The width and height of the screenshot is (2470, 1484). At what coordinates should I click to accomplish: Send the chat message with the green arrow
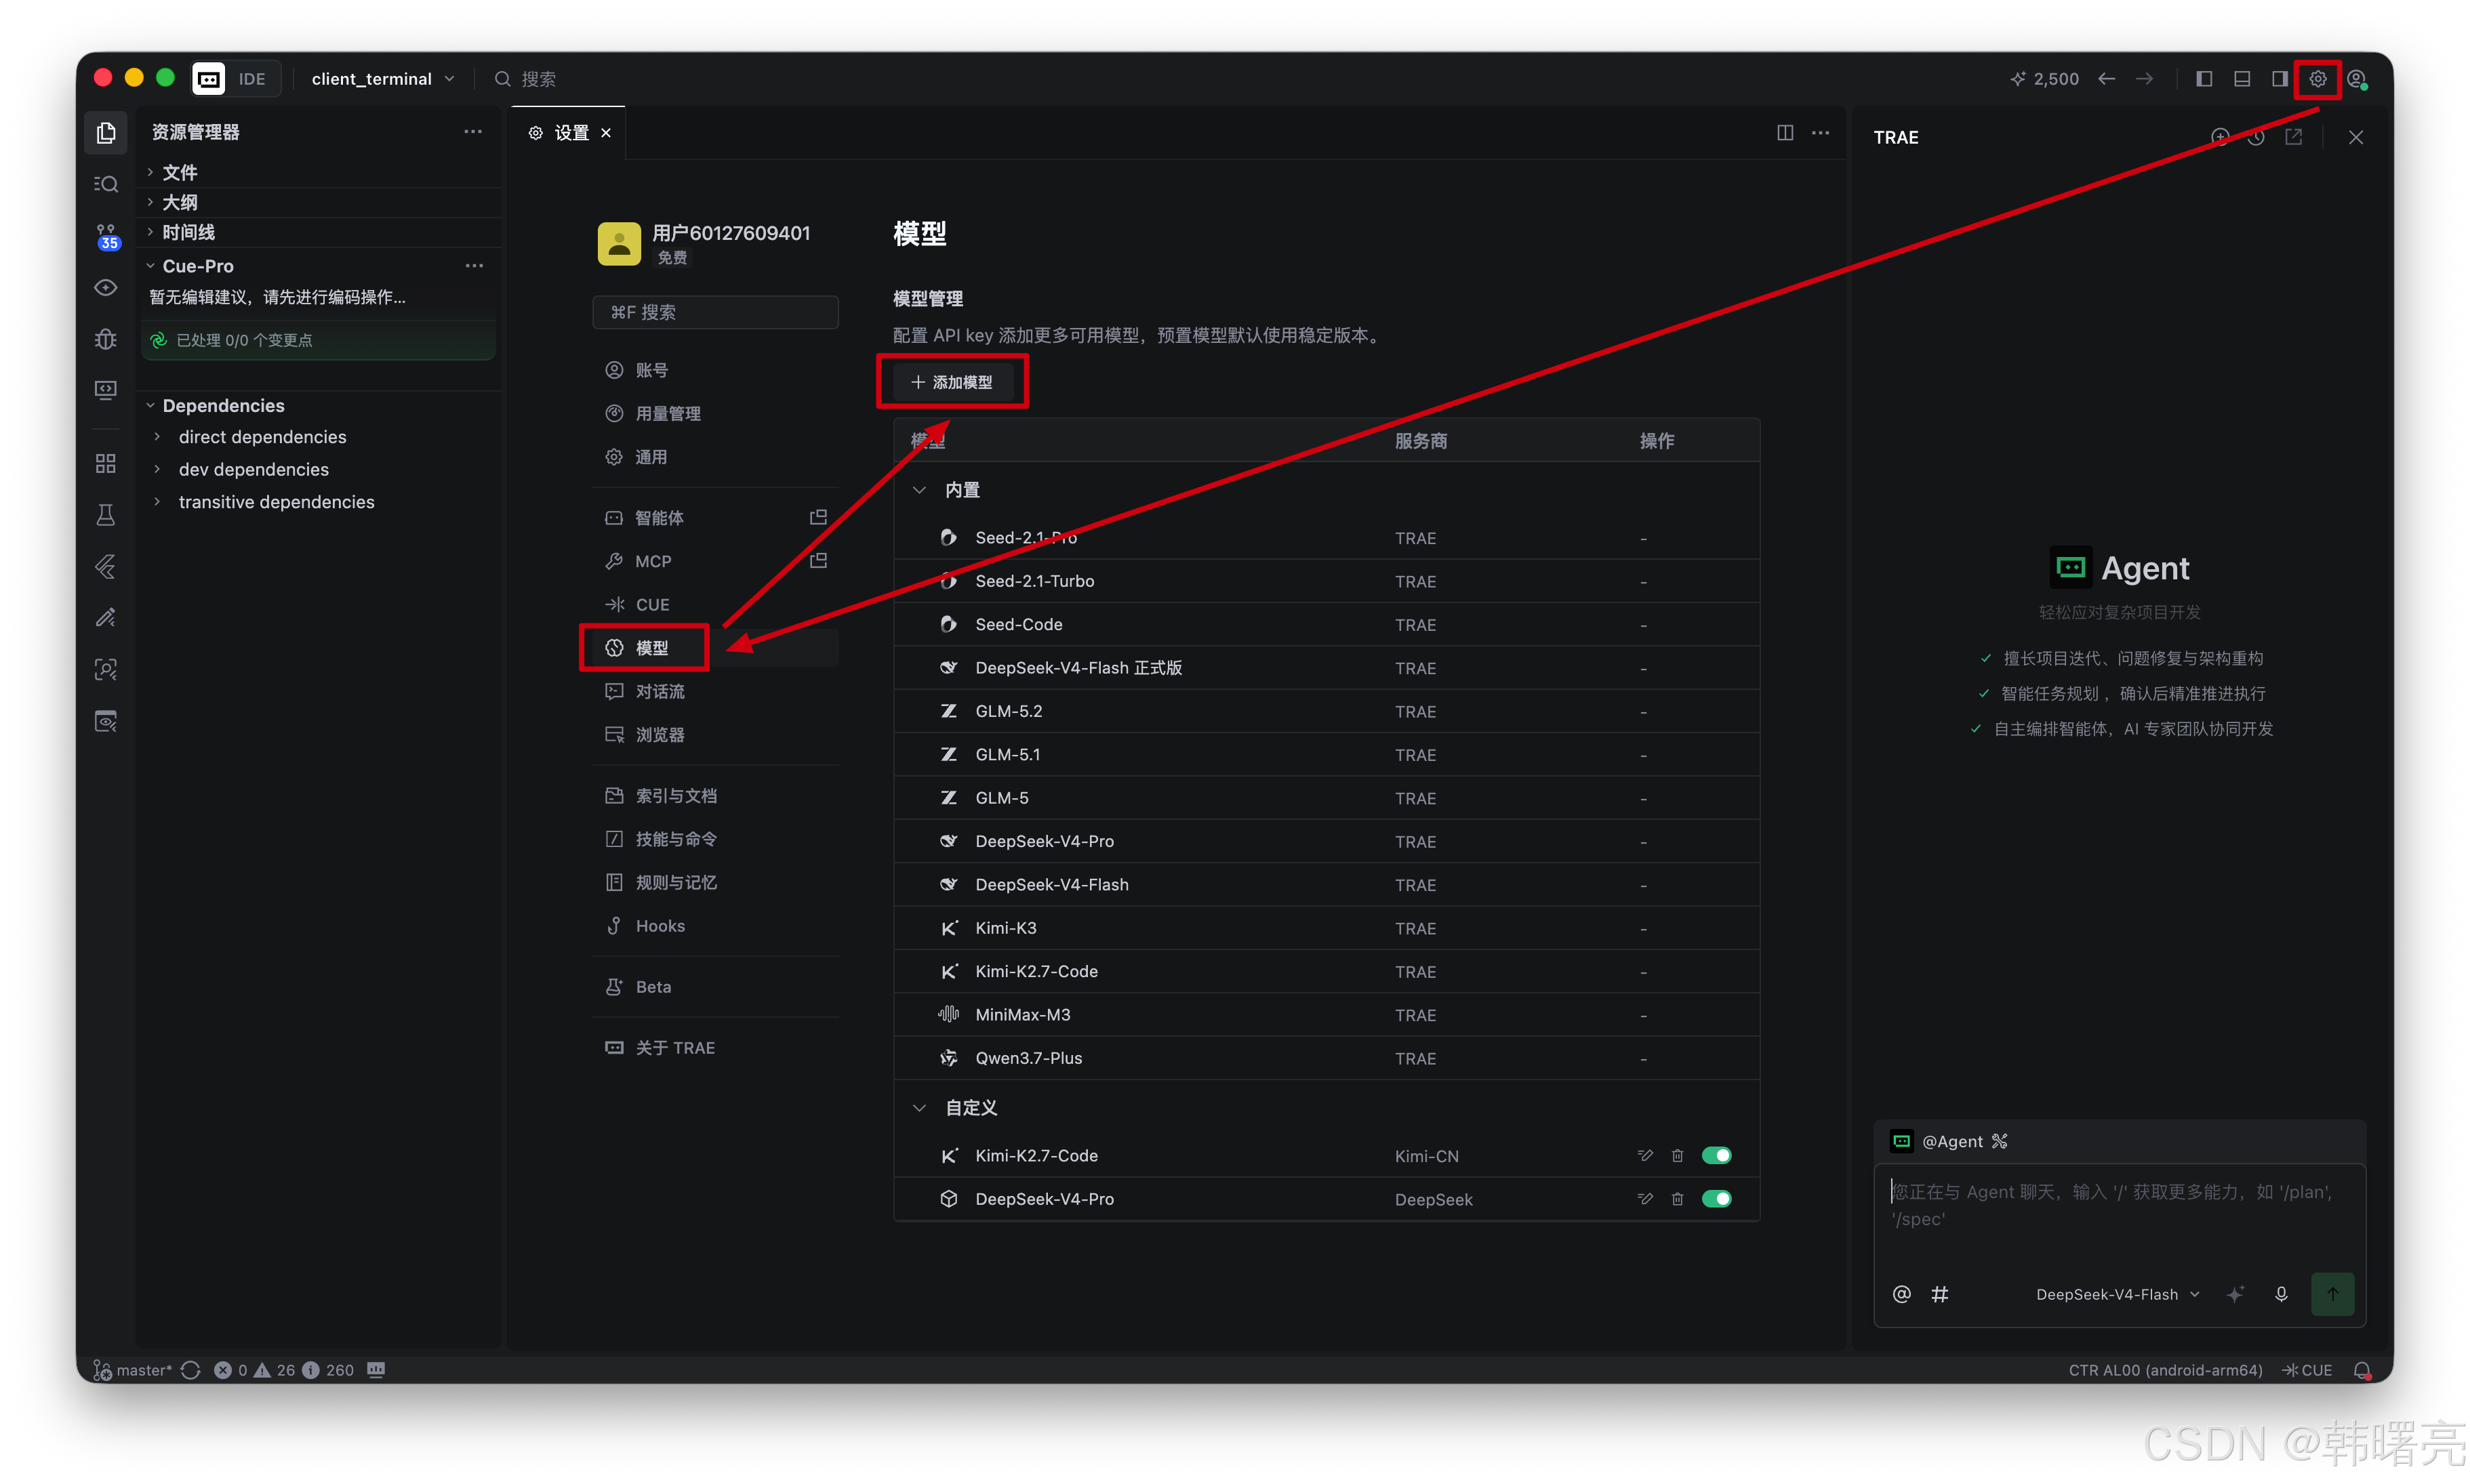coord(2332,1294)
